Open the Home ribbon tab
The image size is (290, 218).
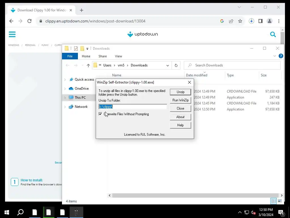point(86,56)
